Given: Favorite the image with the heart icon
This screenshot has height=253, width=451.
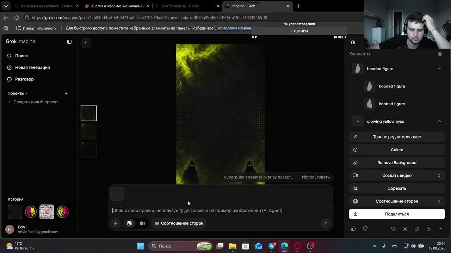Looking at the screenshot, I should click(394, 229).
